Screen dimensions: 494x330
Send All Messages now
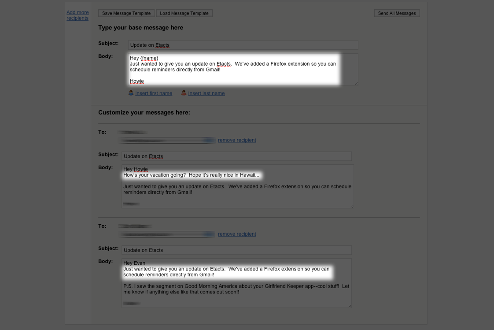pyautogui.click(x=397, y=13)
